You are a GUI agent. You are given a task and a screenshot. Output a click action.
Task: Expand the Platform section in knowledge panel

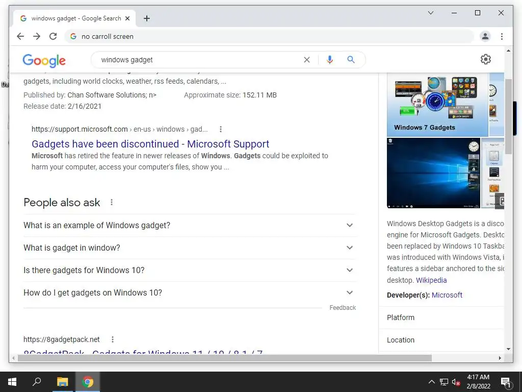tap(441, 317)
